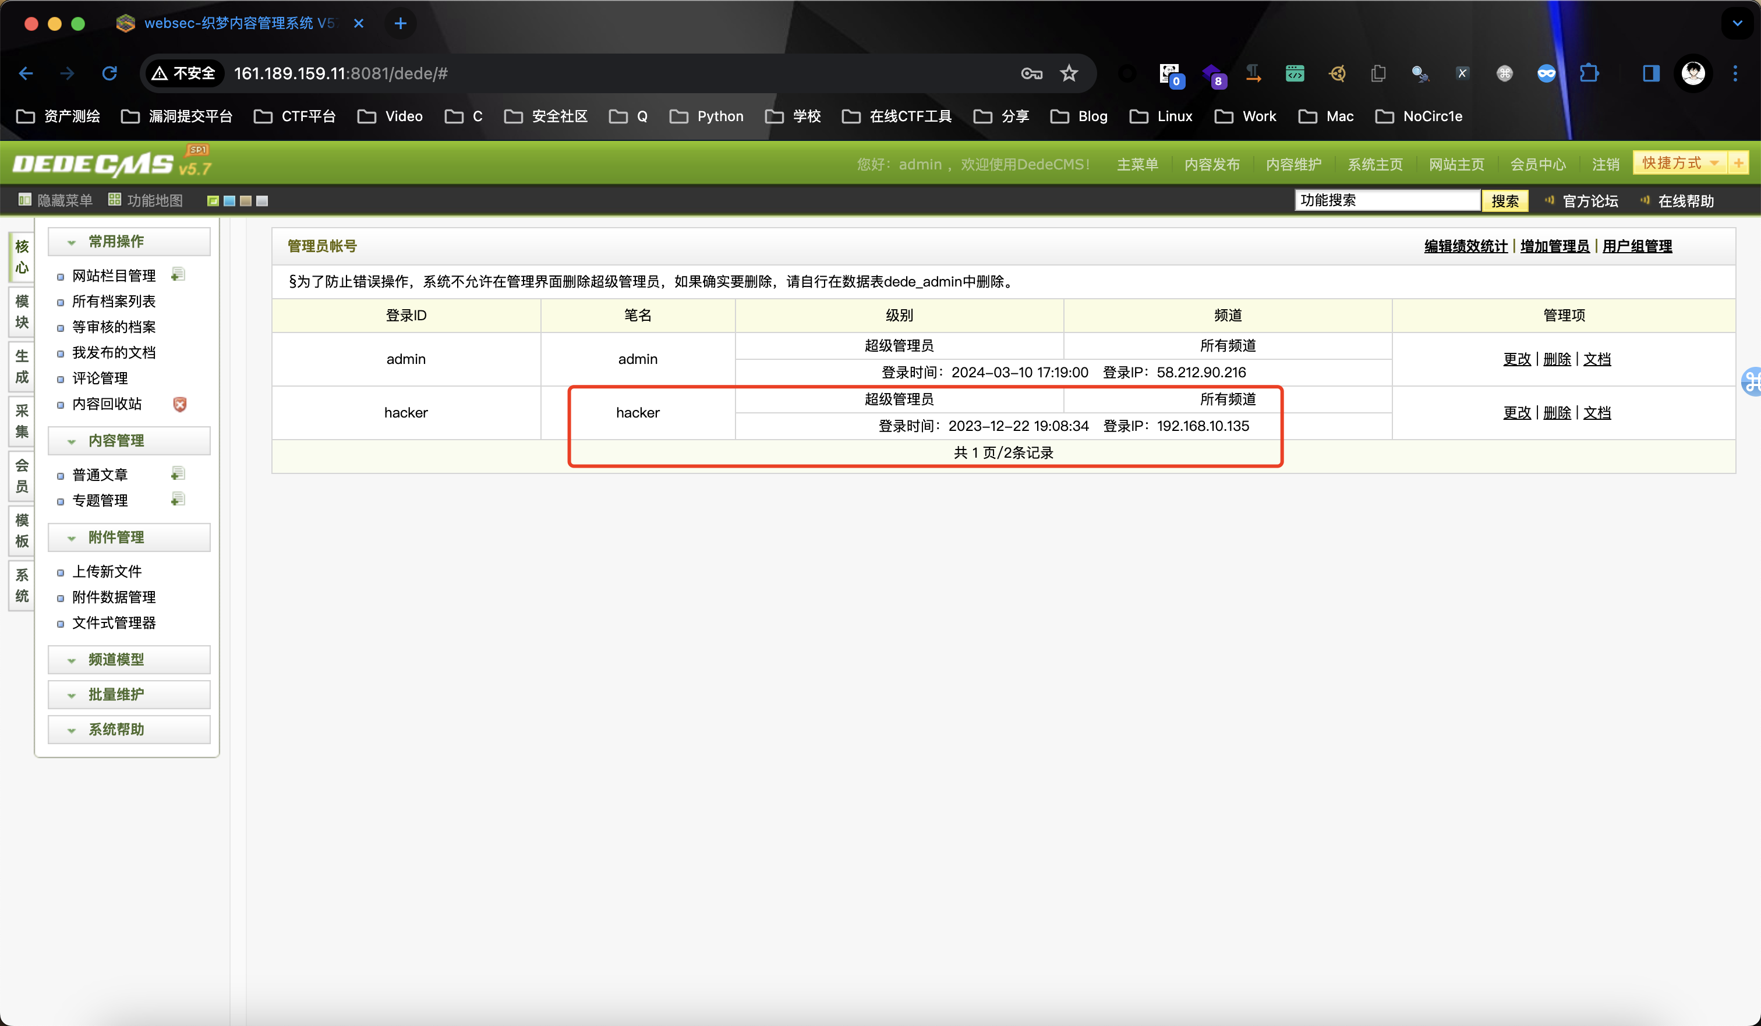Switch to the 采集 side tab
Screen dimensions: 1761x1026
(22, 422)
